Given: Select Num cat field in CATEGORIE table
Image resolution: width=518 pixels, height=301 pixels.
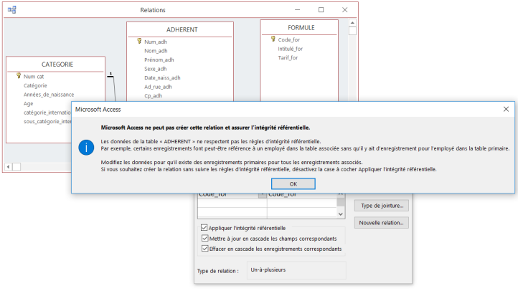Looking at the screenshot, I should tap(34, 76).
